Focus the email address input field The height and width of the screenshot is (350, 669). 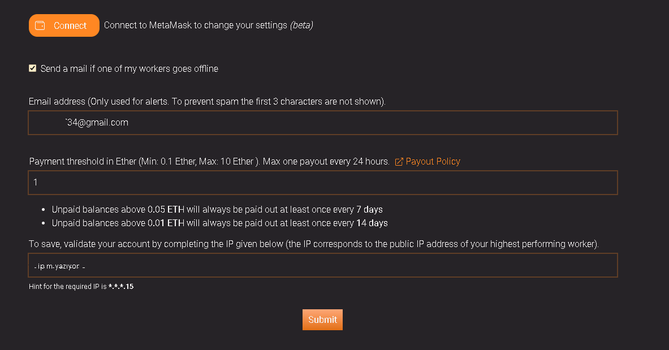point(322,123)
